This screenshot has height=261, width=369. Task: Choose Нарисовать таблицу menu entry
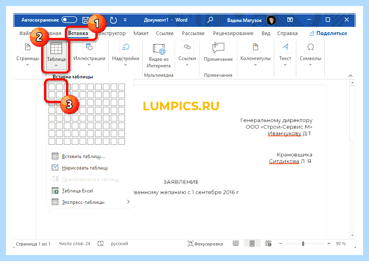pyautogui.click(x=85, y=168)
